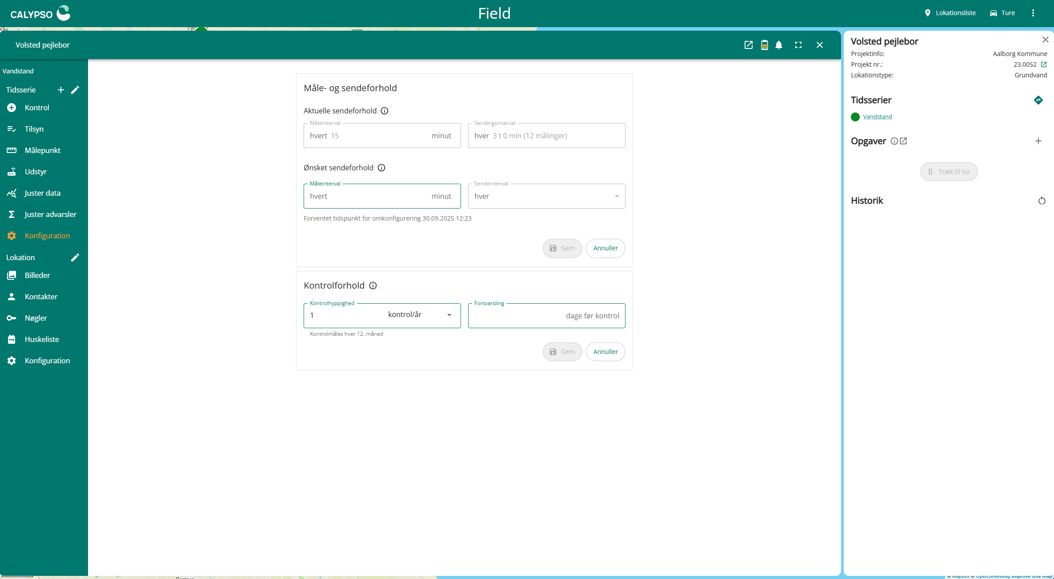Add a new task with Opgaver plus
The width and height of the screenshot is (1054, 579).
[x=1038, y=141]
